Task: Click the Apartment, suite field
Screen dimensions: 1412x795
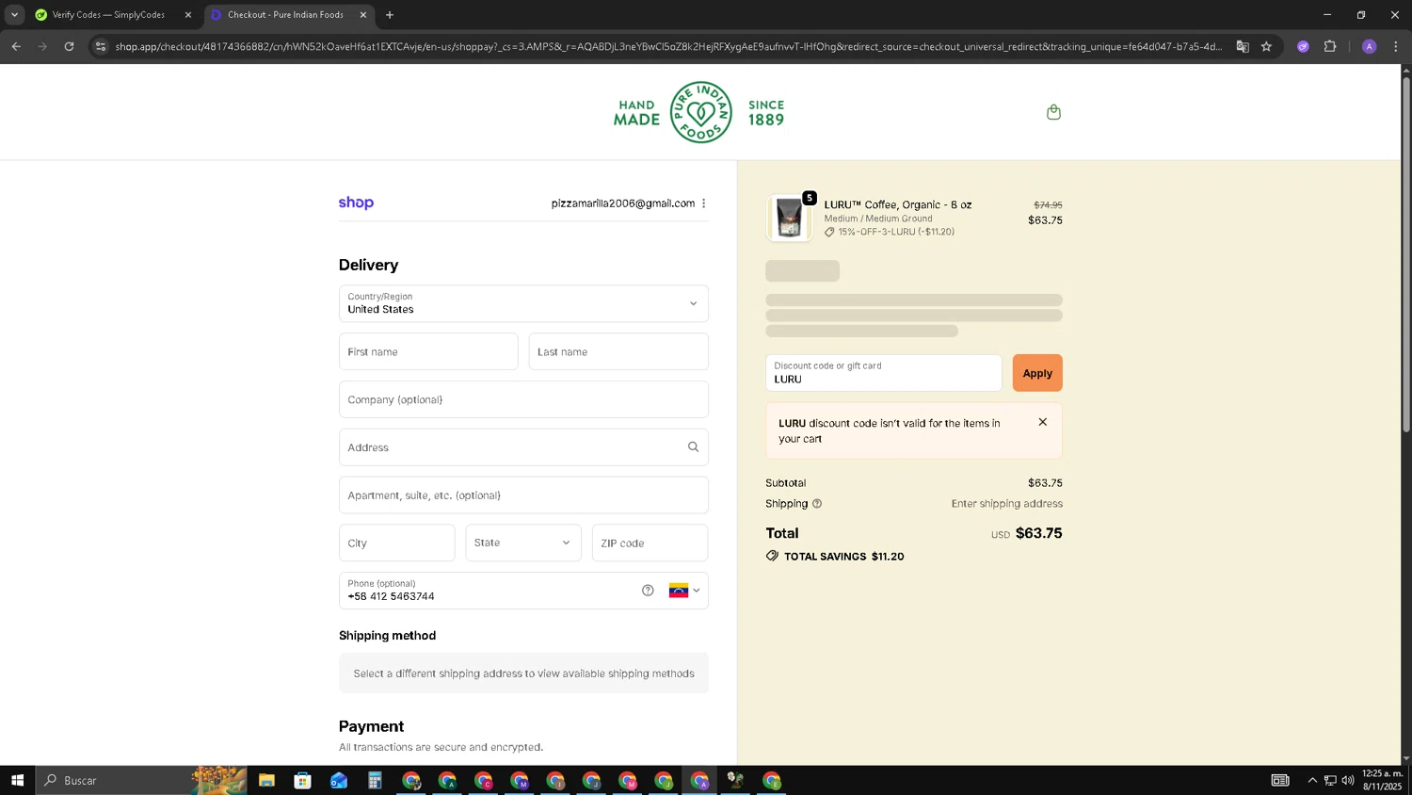Action: coord(523,495)
